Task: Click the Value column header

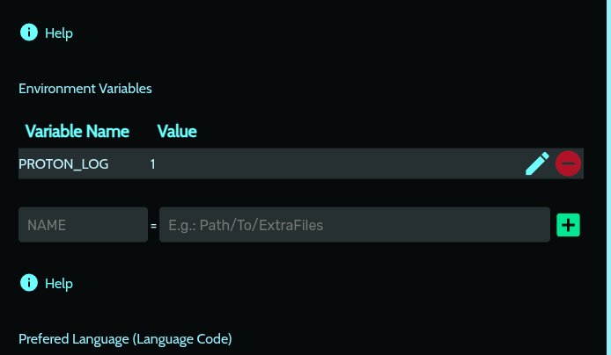Action: point(176,132)
